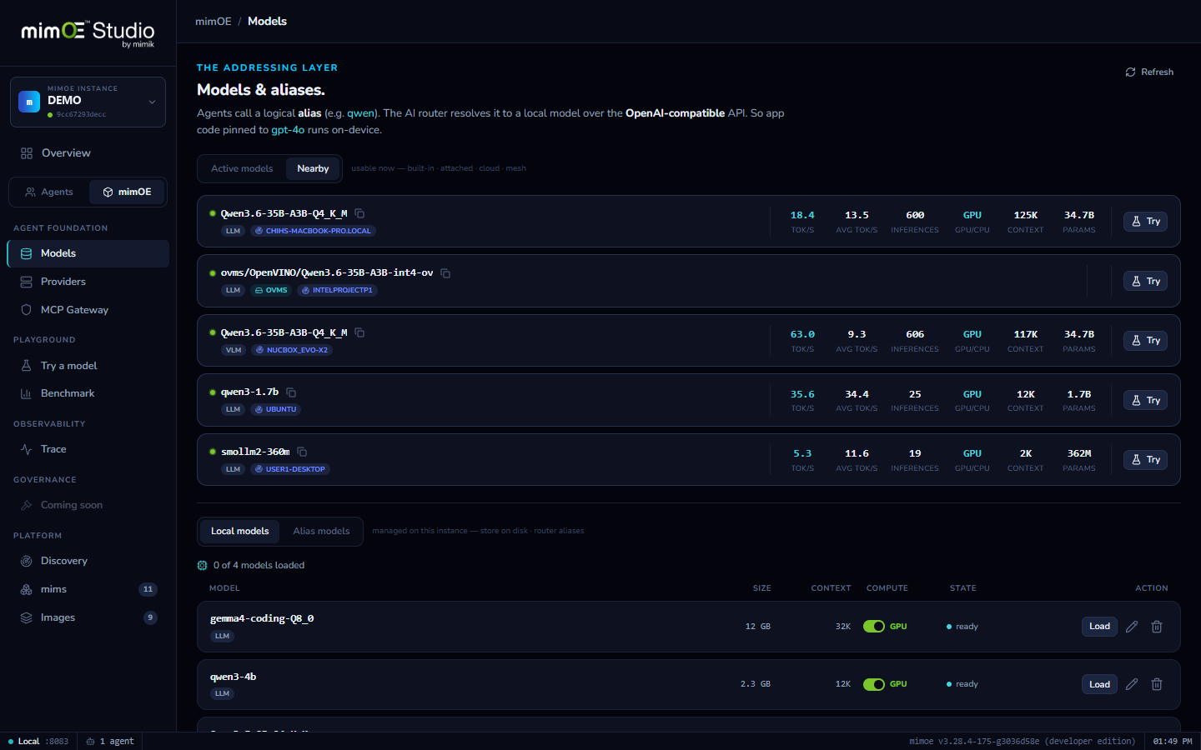1201x750 pixels.
Task: Open the Discovery page
Action: tap(88, 561)
